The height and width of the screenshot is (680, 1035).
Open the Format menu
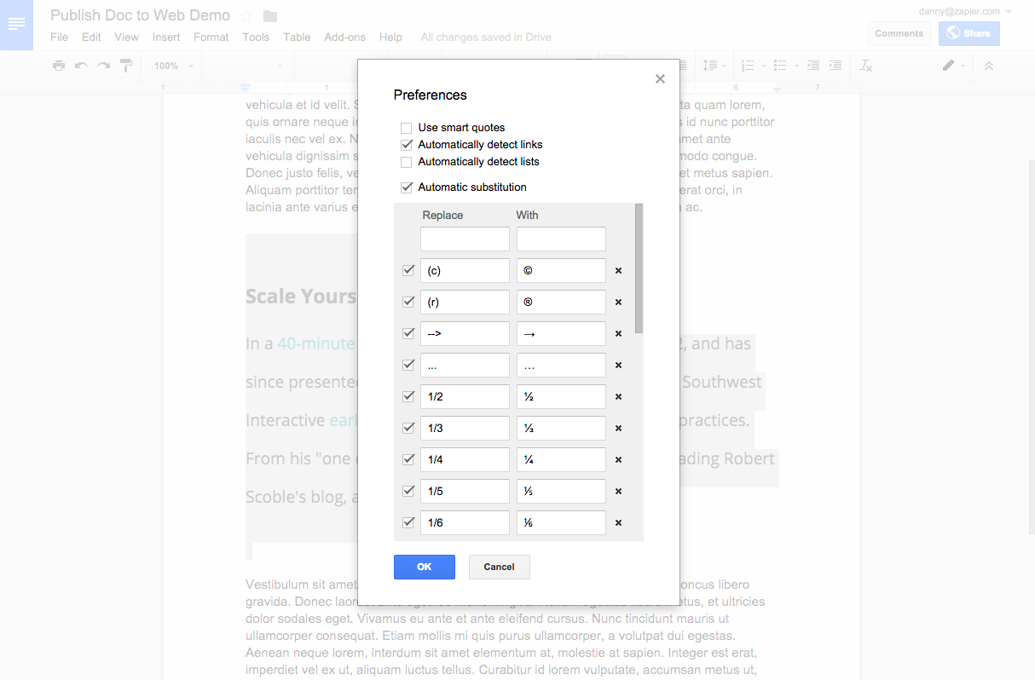pos(211,37)
